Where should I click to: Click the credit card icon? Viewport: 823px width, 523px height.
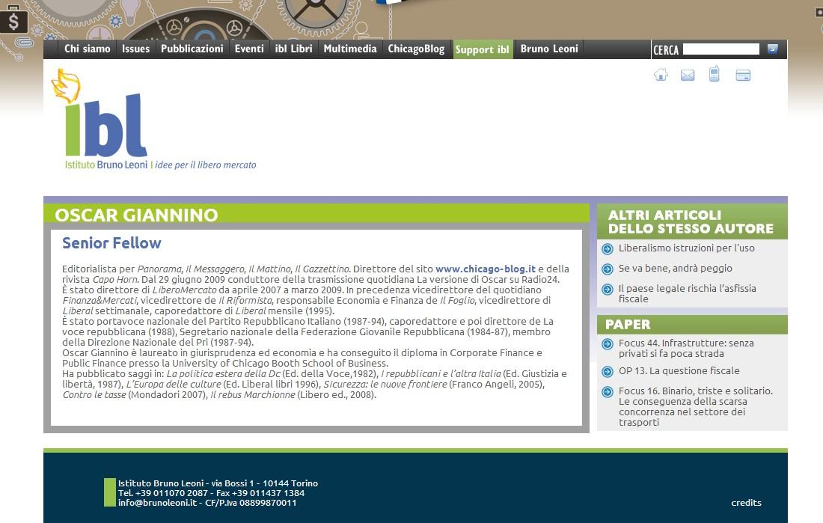coord(743,76)
